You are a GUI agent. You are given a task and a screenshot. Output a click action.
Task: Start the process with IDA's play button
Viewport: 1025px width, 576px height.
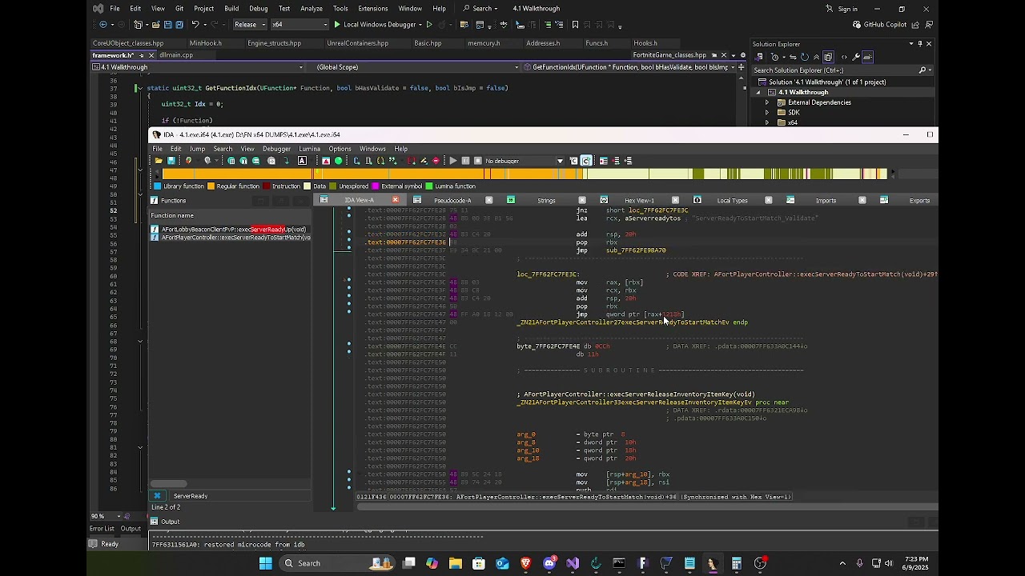(x=453, y=161)
